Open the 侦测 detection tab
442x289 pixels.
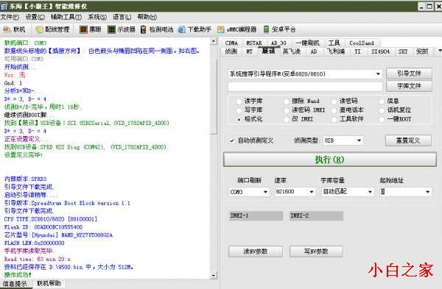231,51
